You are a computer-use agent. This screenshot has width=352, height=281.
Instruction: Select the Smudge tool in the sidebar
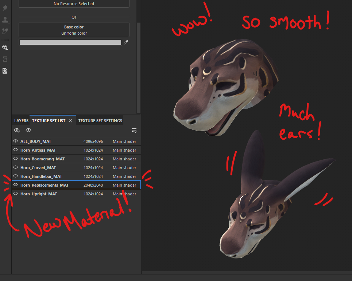5,8
